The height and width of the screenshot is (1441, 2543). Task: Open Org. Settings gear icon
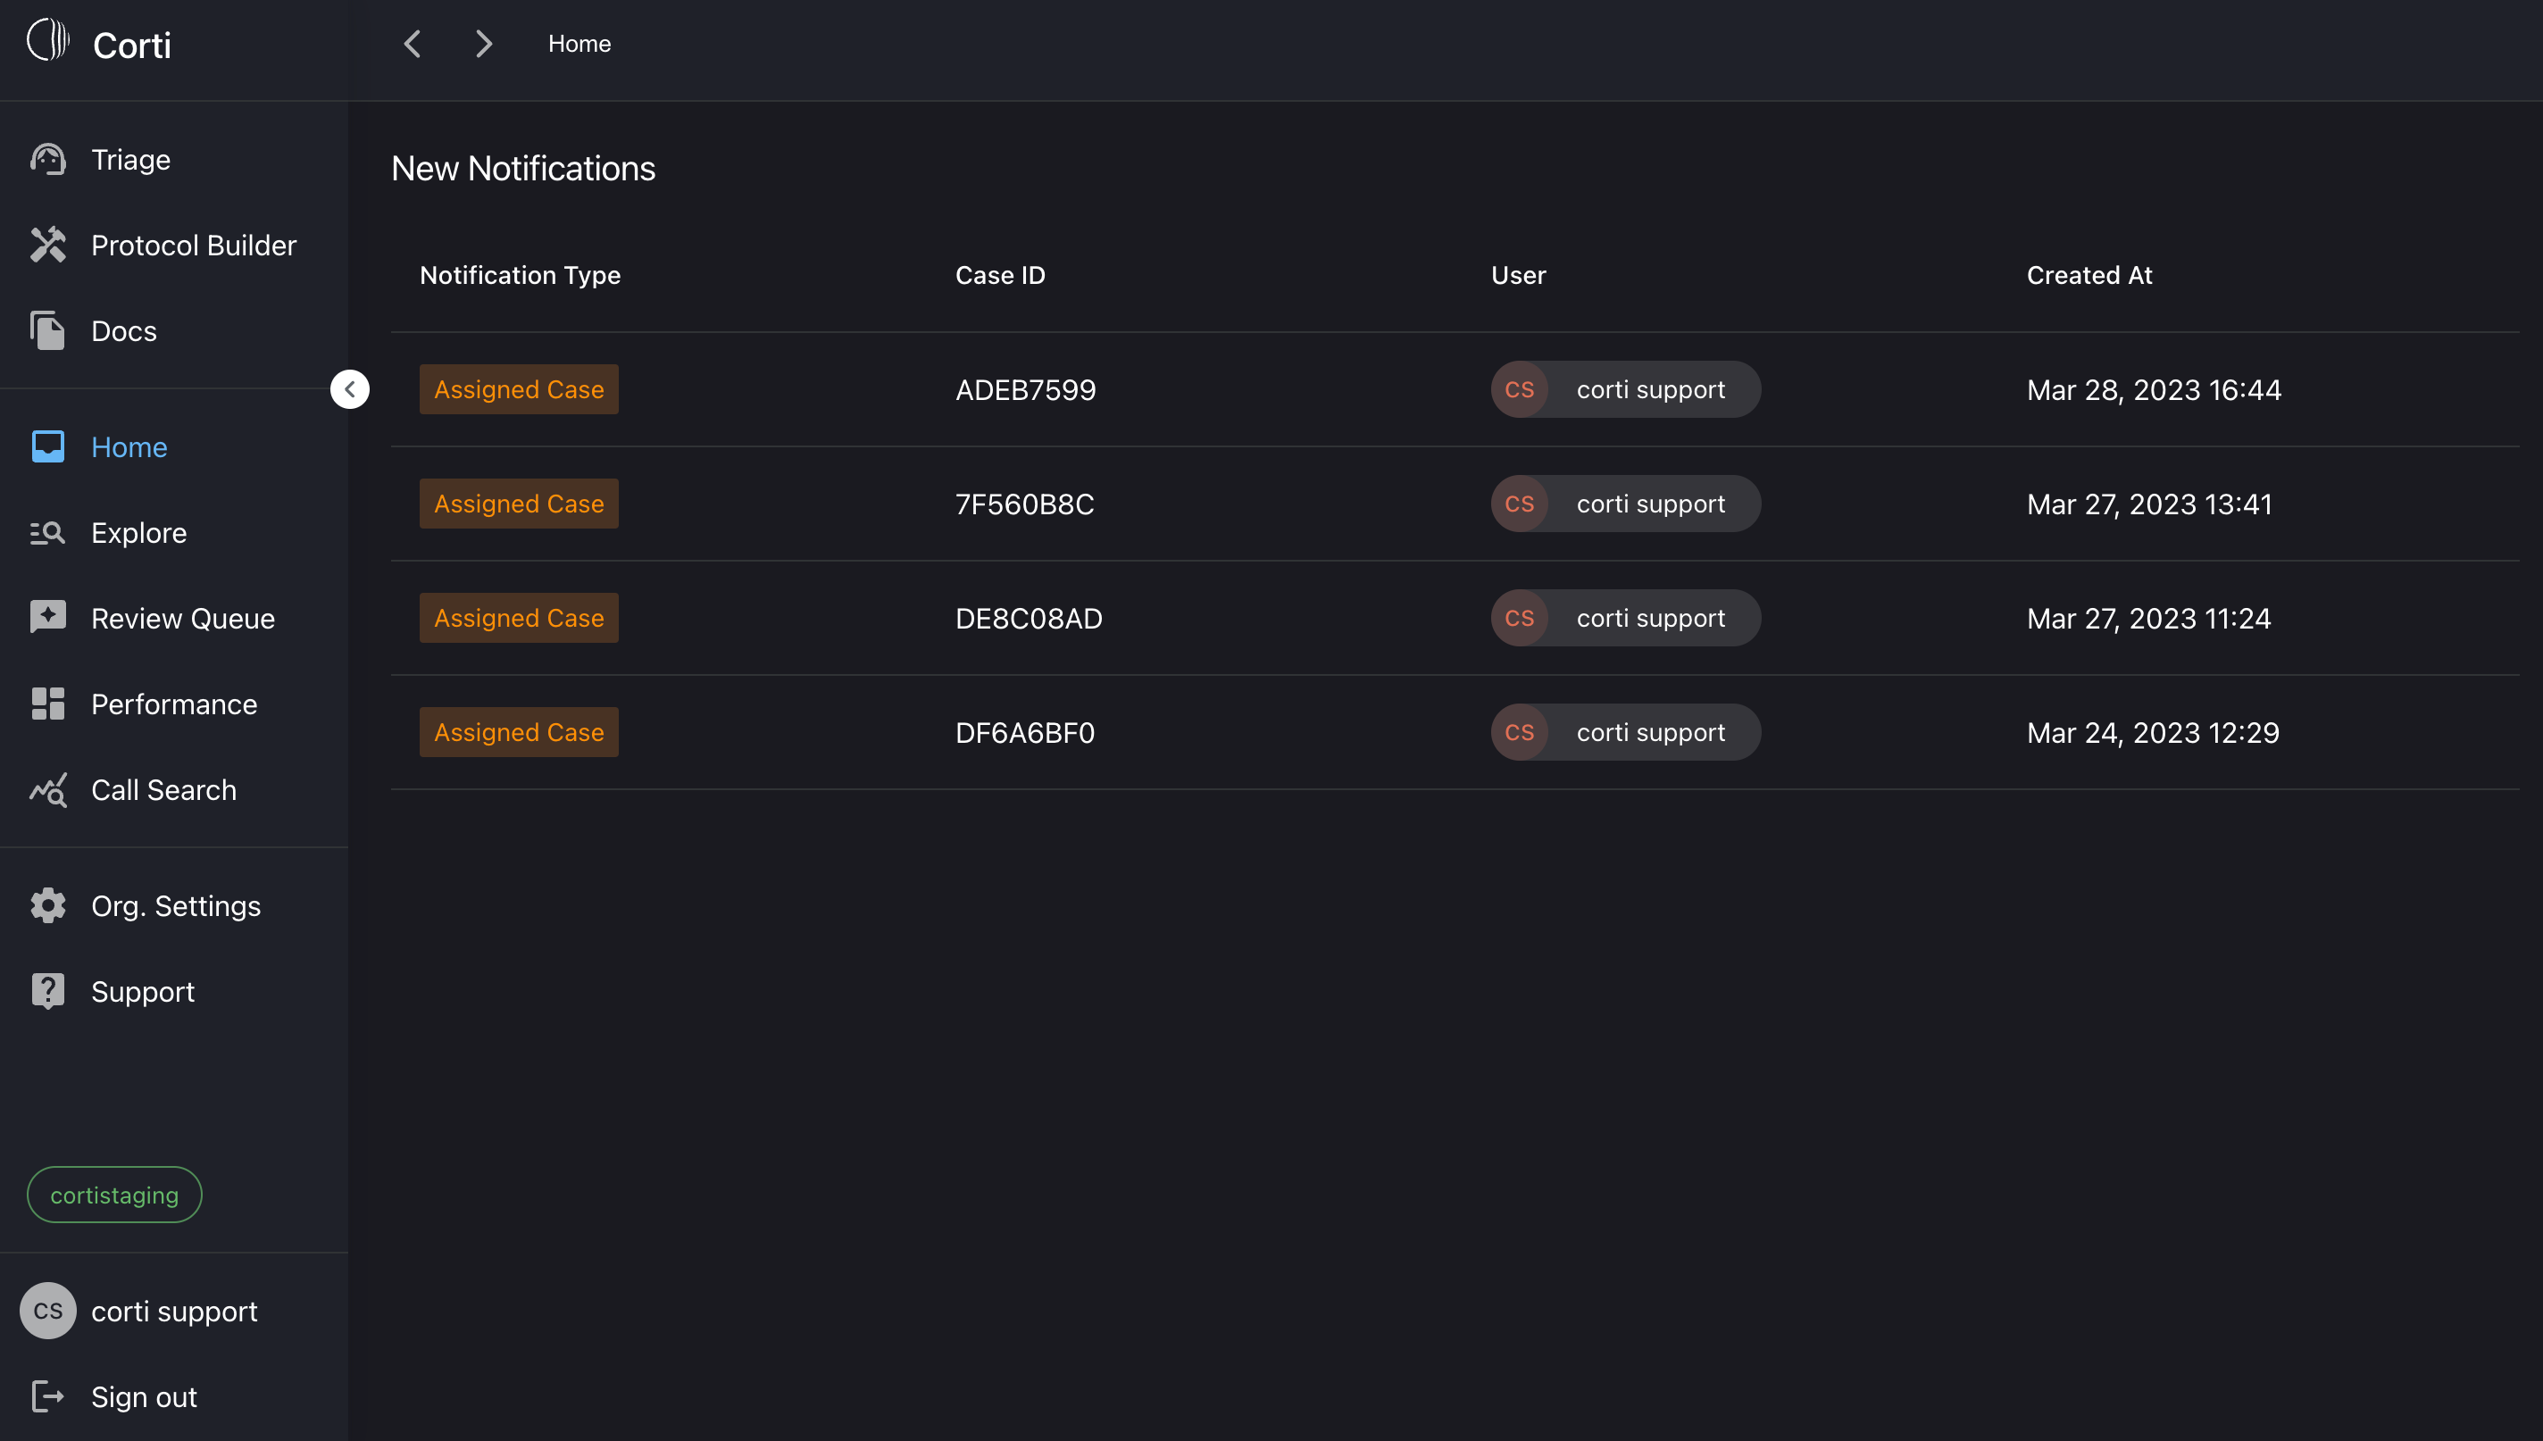tap(47, 905)
